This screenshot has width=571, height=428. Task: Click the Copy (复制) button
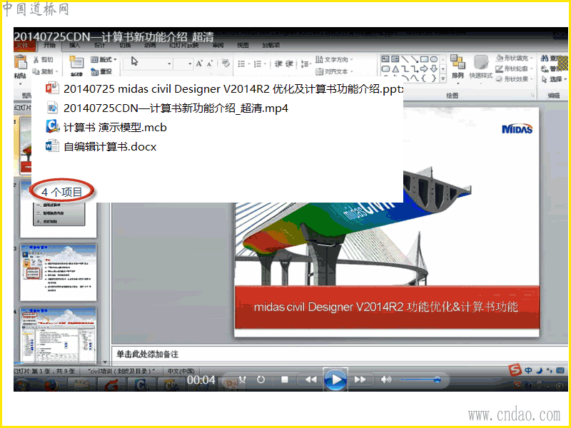pos(45,71)
